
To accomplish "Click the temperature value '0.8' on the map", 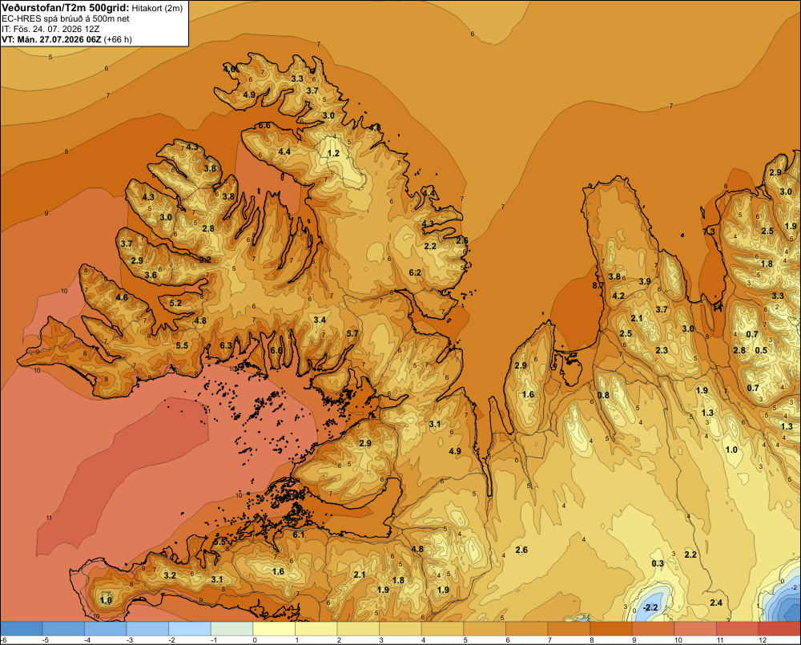I will [603, 395].
